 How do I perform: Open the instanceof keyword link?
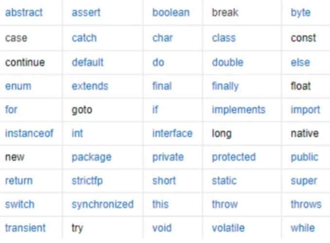29,133
